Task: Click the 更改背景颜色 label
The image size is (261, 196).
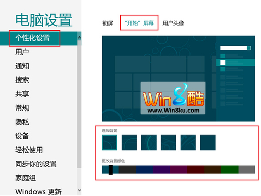Action: (113, 161)
